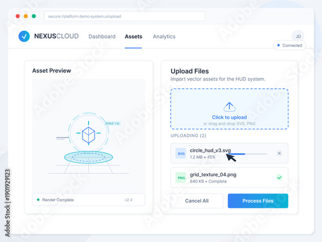Click the Asset Preview heading
Image resolution: width=322 pixels, height=242 pixels.
tap(52, 71)
